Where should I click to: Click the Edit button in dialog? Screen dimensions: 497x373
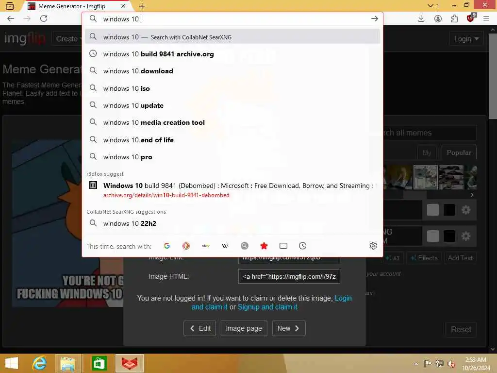tap(199, 328)
